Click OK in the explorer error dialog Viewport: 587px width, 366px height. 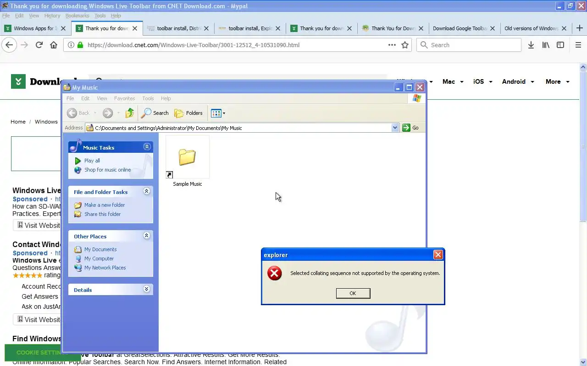(353, 293)
